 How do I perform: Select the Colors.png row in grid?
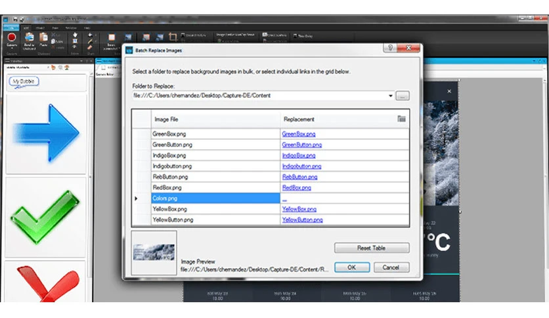[x=270, y=198]
